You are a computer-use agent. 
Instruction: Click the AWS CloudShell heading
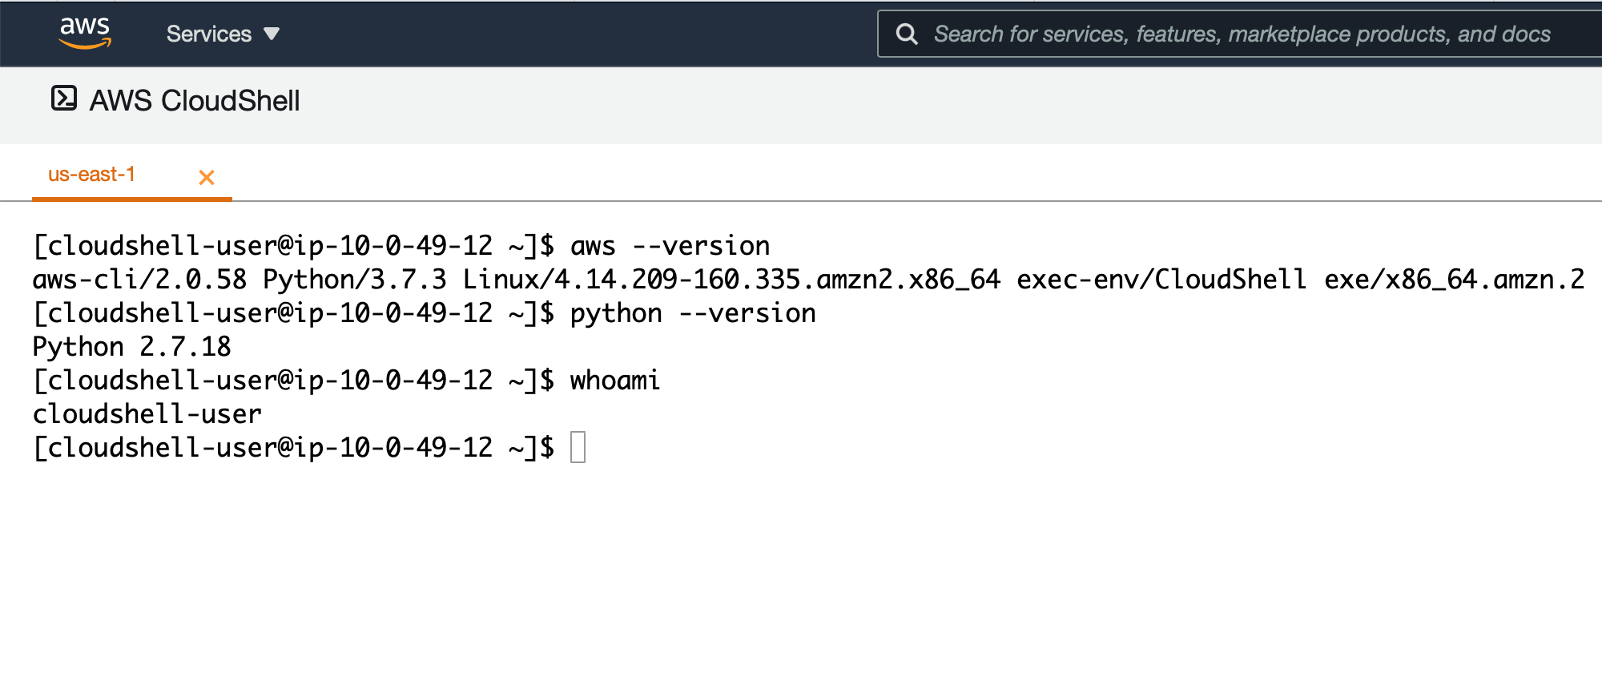pyautogui.click(x=195, y=101)
